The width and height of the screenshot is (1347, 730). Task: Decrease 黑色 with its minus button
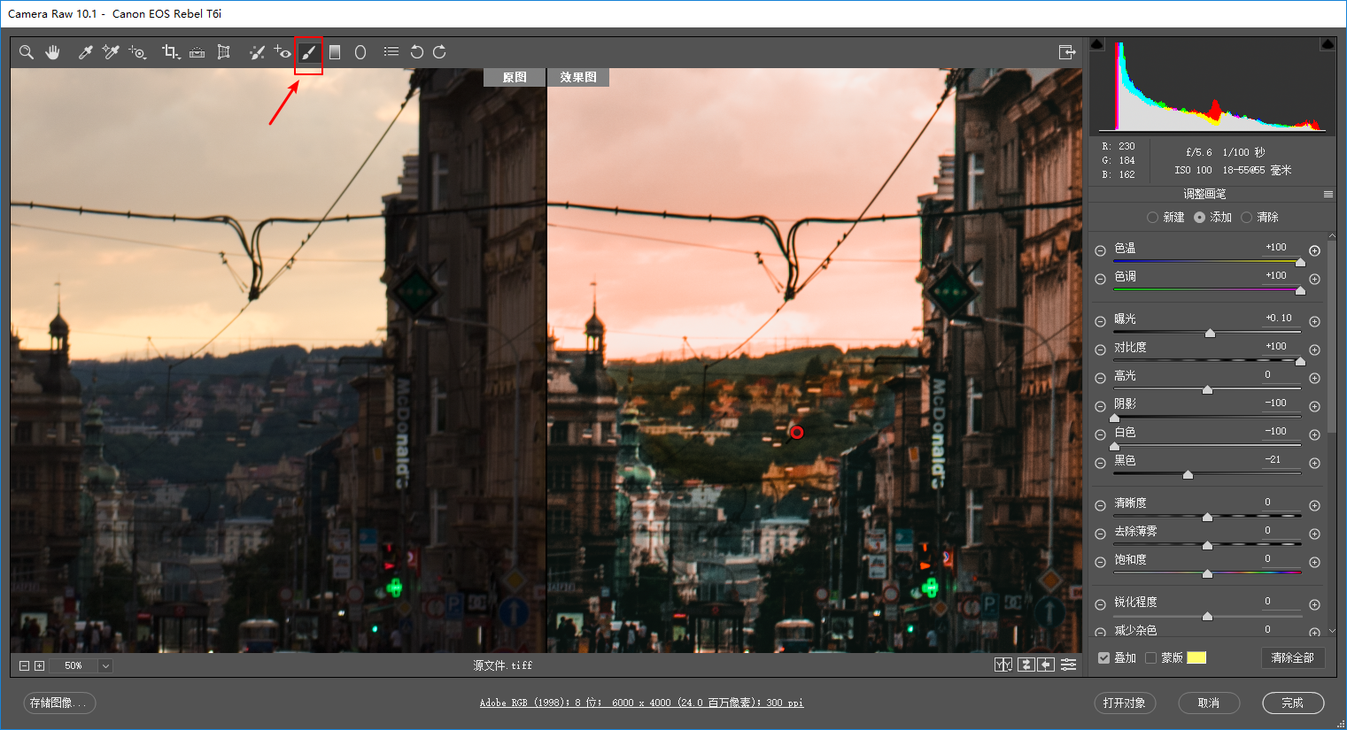click(x=1100, y=463)
